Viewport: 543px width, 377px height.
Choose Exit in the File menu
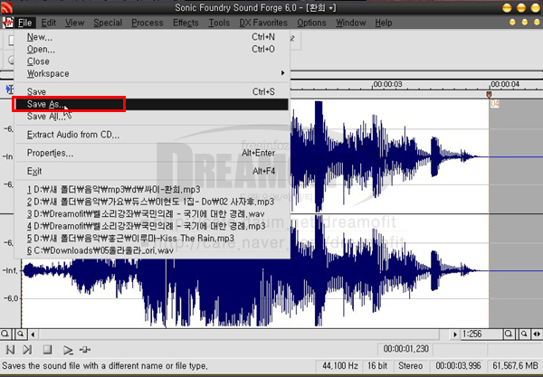[152, 171]
